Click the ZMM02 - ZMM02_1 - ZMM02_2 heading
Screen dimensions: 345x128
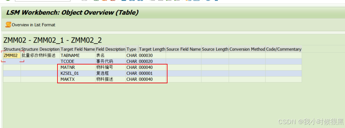point(53,40)
